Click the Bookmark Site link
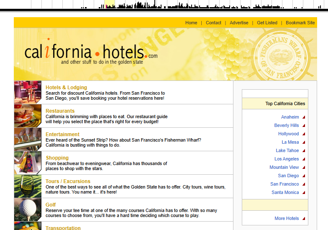The image size is (328, 230). (x=300, y=23)
